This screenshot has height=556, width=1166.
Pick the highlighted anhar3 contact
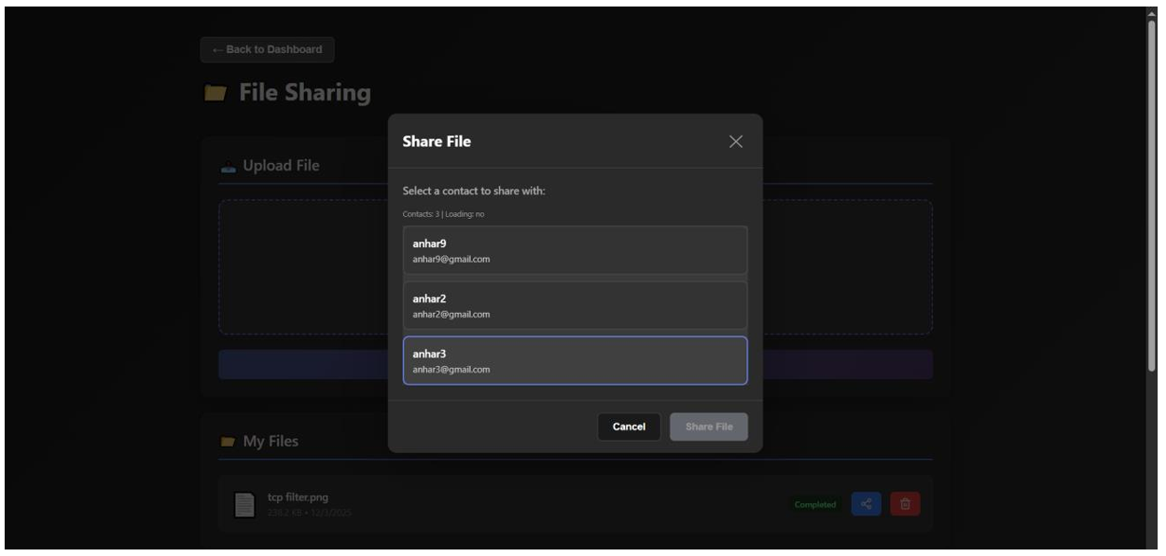(575, 360)
